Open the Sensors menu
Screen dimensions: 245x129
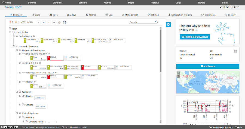tap(83, 3)
